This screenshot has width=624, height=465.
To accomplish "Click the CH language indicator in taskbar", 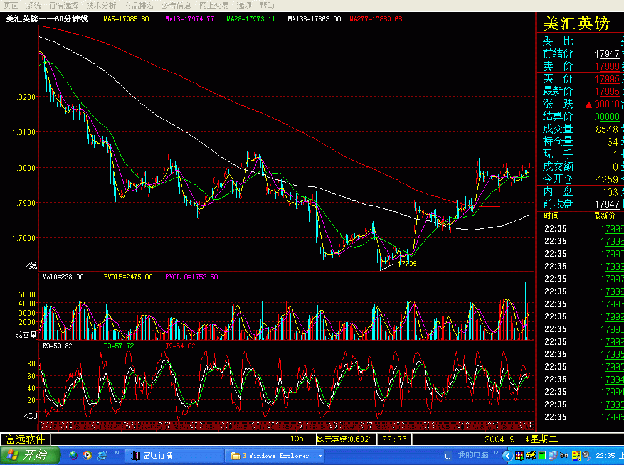I will [x=448, y=456].
